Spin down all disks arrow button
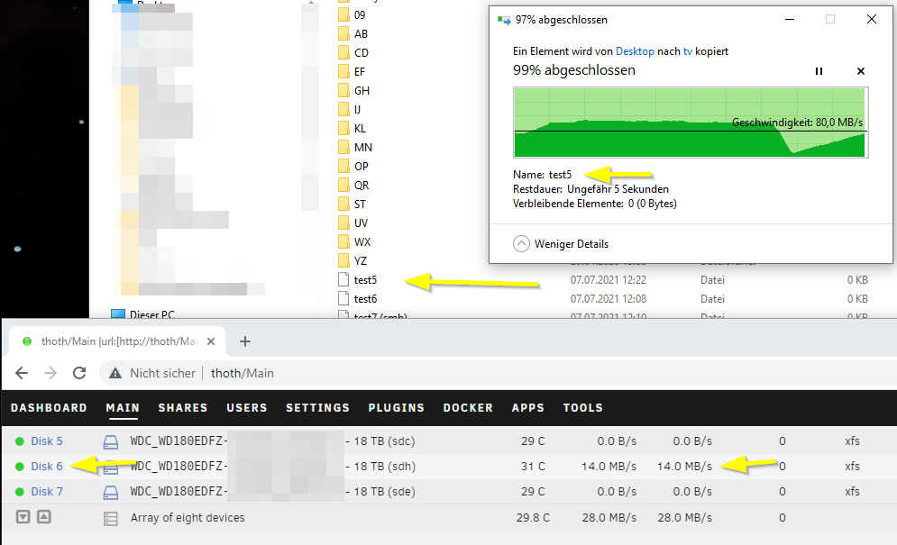This screenshot has height=545, width=897. click(x=23, y=517)
